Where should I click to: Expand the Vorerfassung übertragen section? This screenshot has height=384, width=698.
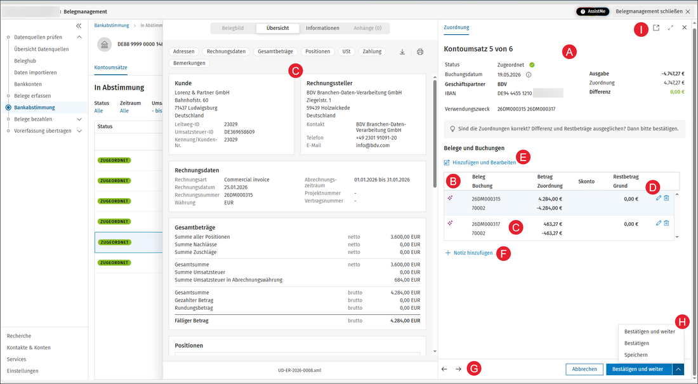pyautogui.click(x=79, y=131)
